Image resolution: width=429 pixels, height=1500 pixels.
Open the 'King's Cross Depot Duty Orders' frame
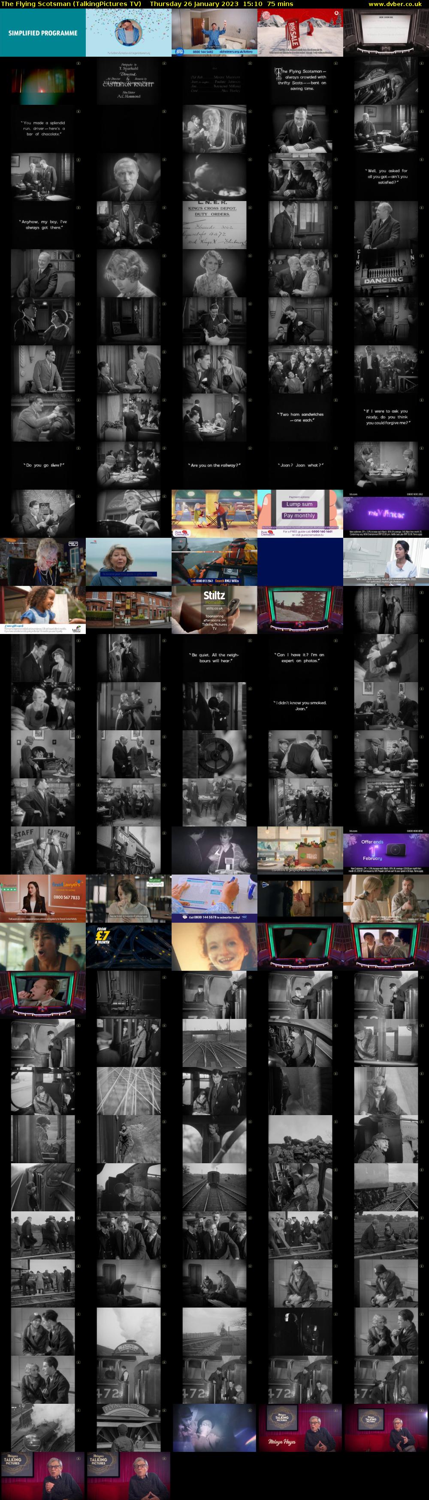[214, 225]
